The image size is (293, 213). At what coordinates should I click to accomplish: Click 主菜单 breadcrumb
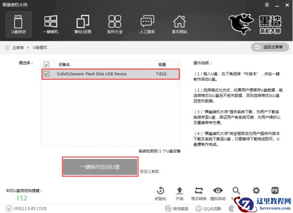(18, 47)
